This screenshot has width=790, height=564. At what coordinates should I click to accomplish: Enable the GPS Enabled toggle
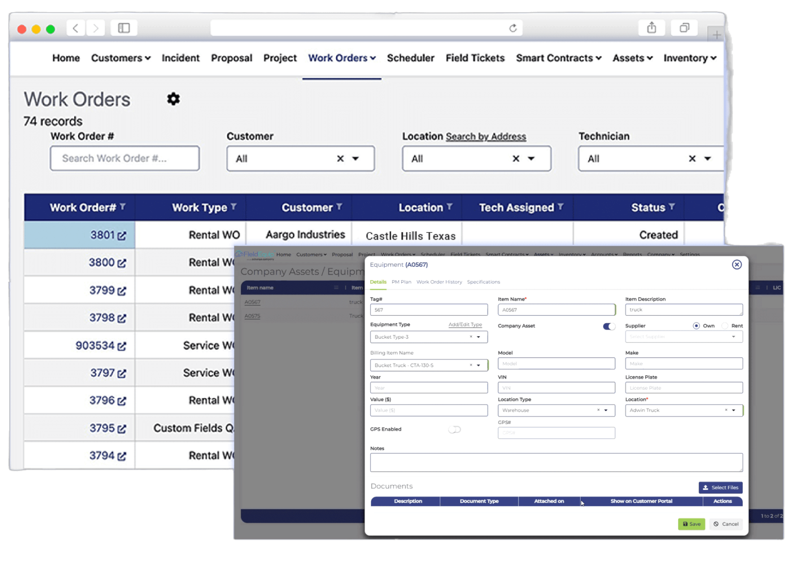[x=454, y=429]
